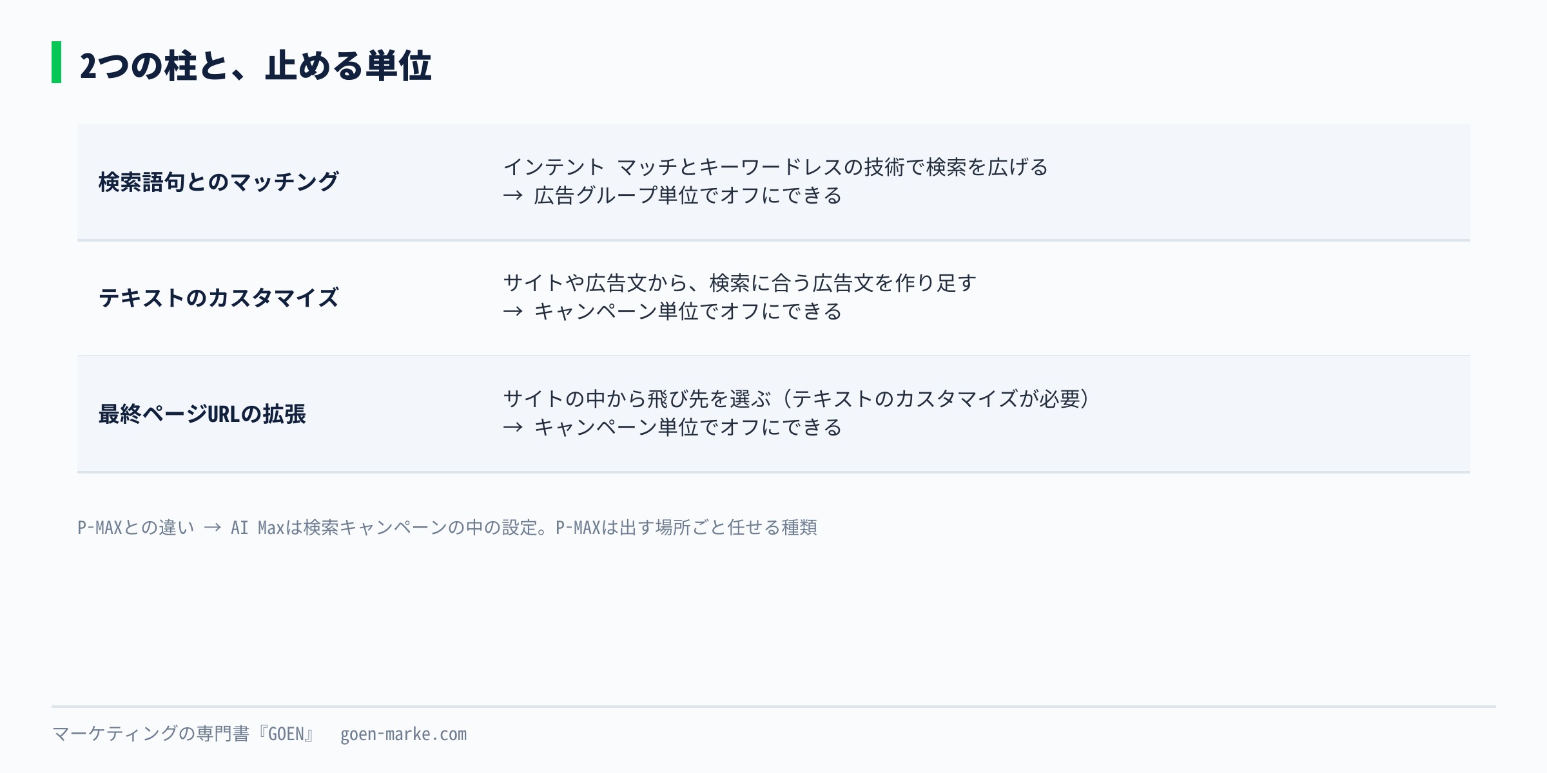Select the テキストのカスタマイズ row heading

point(218,298)
